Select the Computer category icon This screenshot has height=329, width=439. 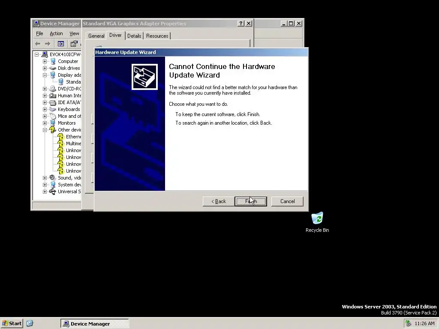[x=53, y=61]
